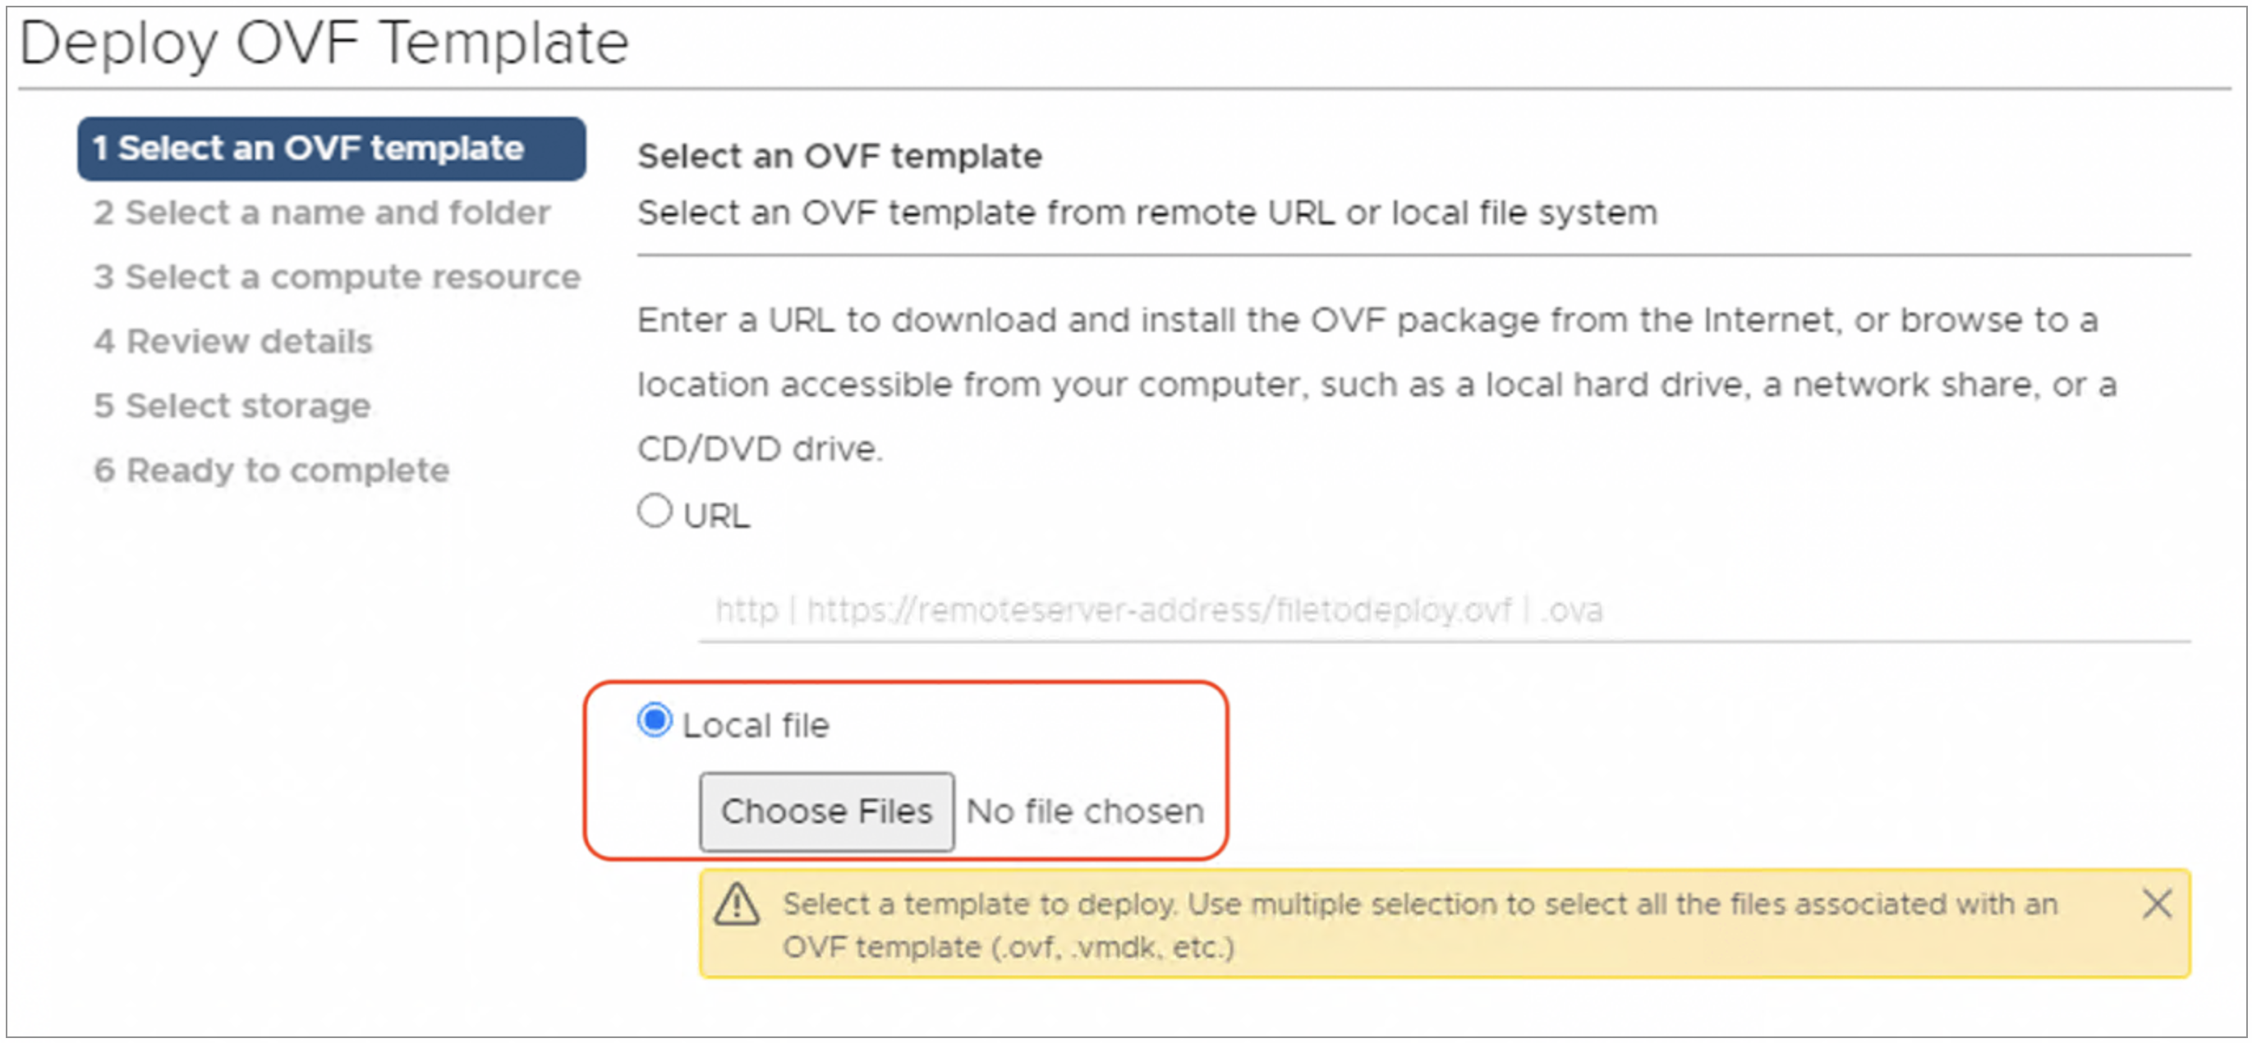Jump to step 6 Ready to complete

tap(271, 471)
